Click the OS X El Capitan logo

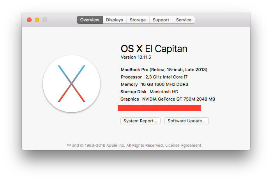(x=72, y=84)
